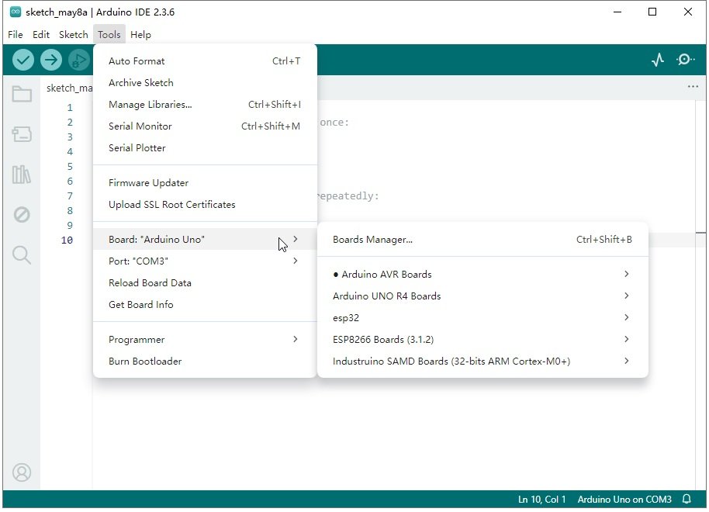Image resolution: width=709 pixels, height=512 pixels.
Task: Click line number 1 in gutter
Action: pos(70,108)
